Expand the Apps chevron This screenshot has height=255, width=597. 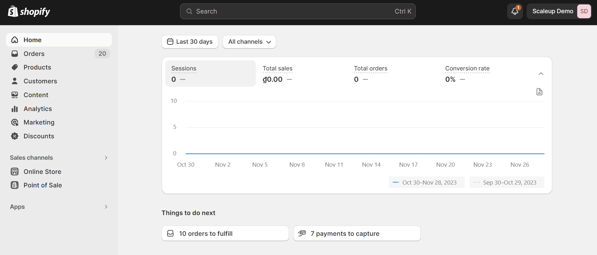click(x=106, y=207)
